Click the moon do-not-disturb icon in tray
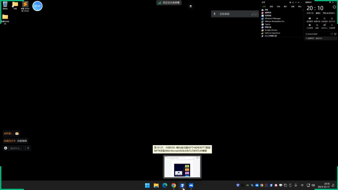Screen dimensions: 338x190 [x=333, y=185]
